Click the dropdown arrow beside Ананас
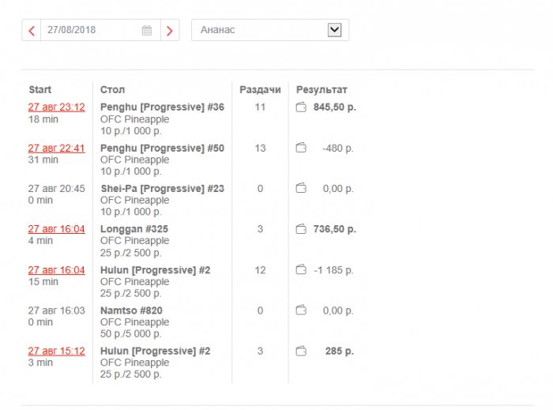The height and width of the screenshot is (410, 553). click(x=334, y=30)
